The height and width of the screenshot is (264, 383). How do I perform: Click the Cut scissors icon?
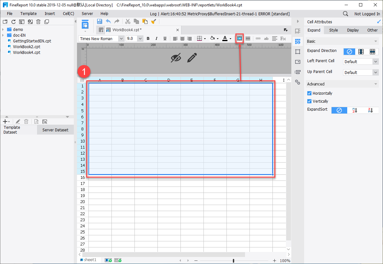(127, 21)
